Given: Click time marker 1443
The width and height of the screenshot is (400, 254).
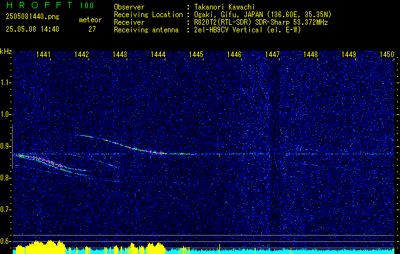Looking at the screenshot, I should pyautogui.click(x=120, y=54).
